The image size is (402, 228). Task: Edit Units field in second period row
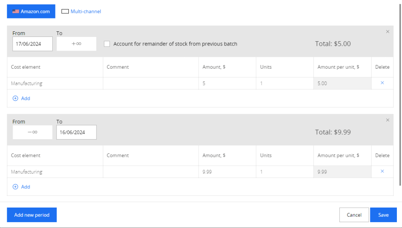coord(284,172)
